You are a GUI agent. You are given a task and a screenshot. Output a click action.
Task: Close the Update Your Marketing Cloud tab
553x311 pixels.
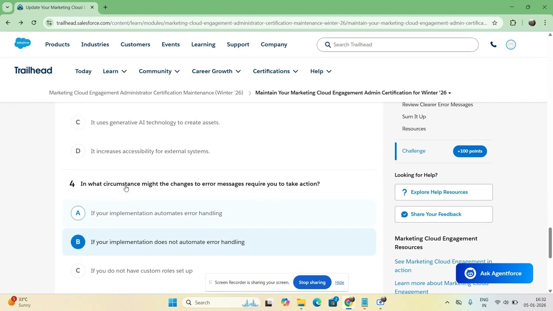coord(92,7)
